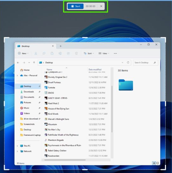Expand the This PC node
Screen dimensions: 172x173
tap(17, 146)
